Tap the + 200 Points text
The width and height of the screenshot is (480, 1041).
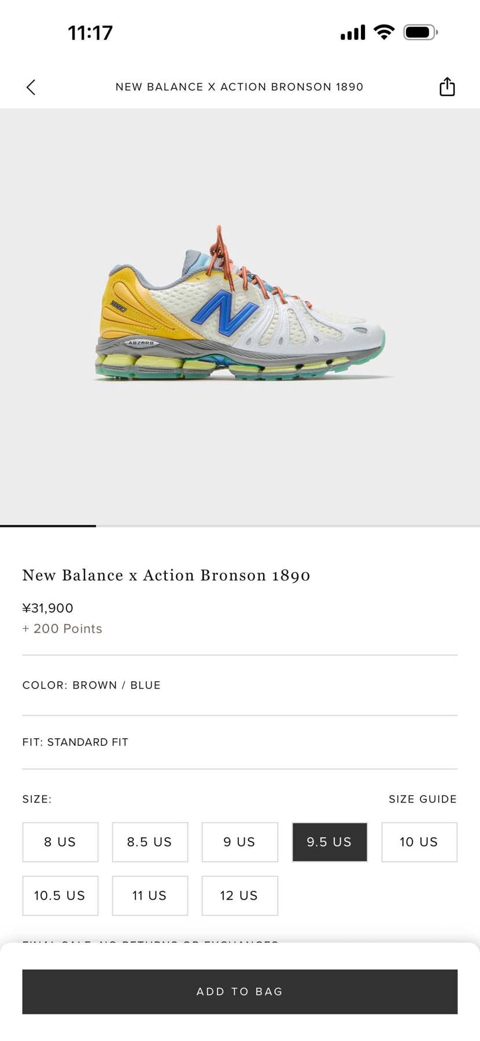[x=62, y=629]
